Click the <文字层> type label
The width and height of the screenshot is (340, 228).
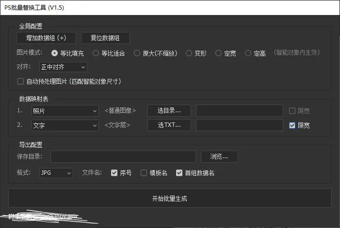(117, 125)
